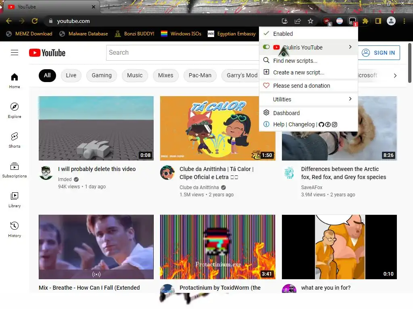Click the browser forward arrow
Screen dimensions: 413x309
click(22, 21)
